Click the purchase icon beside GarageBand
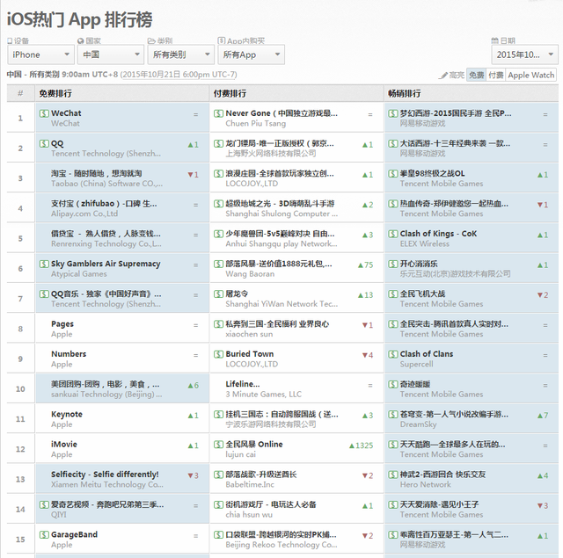563x558 pixels. (44, 534)
